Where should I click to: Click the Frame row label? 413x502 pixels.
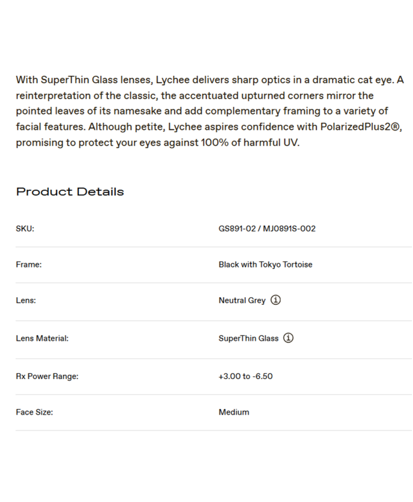[28, 265]
